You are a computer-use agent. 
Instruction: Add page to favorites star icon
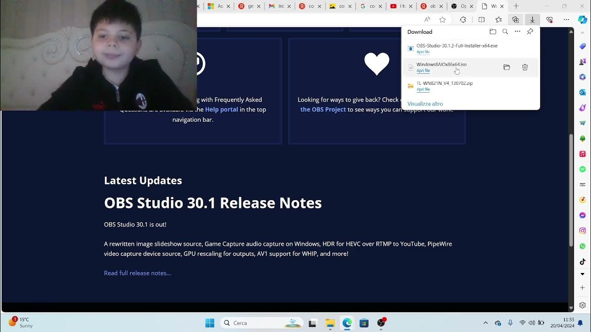442,19
